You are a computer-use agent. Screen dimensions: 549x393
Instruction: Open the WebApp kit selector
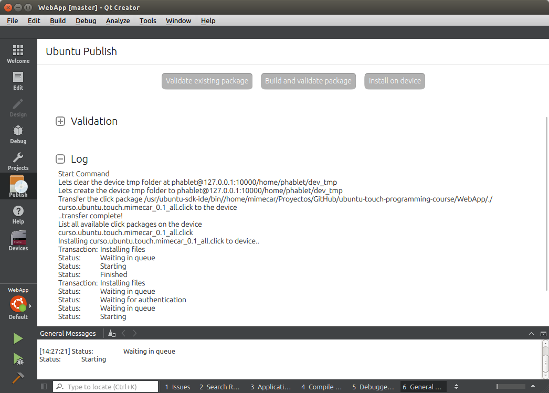(x=18, y=303)
